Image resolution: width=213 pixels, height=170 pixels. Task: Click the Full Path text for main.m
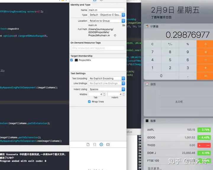point(101,32)
